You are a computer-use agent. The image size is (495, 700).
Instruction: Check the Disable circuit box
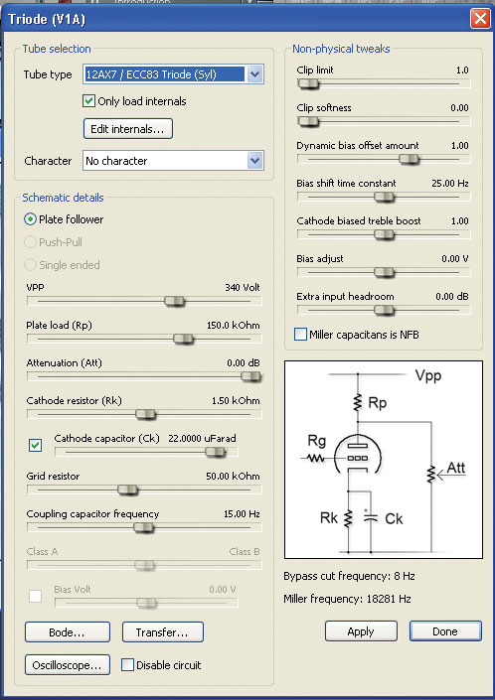127,664
